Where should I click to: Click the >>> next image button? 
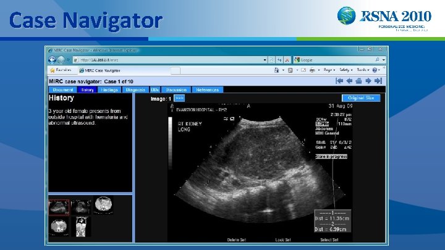tap(179, 98)
